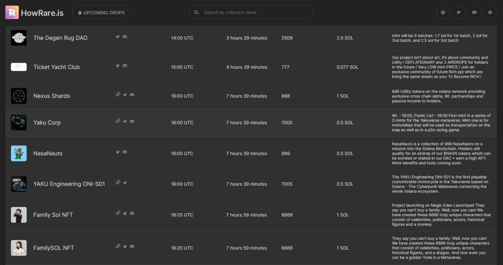Open The Degen Rug DAO Twitter icon

click(x=117, y=37)
